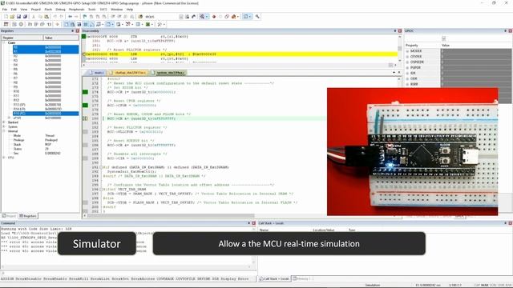Open the Flash menu
513x288 pixels.
click(48, 10)
